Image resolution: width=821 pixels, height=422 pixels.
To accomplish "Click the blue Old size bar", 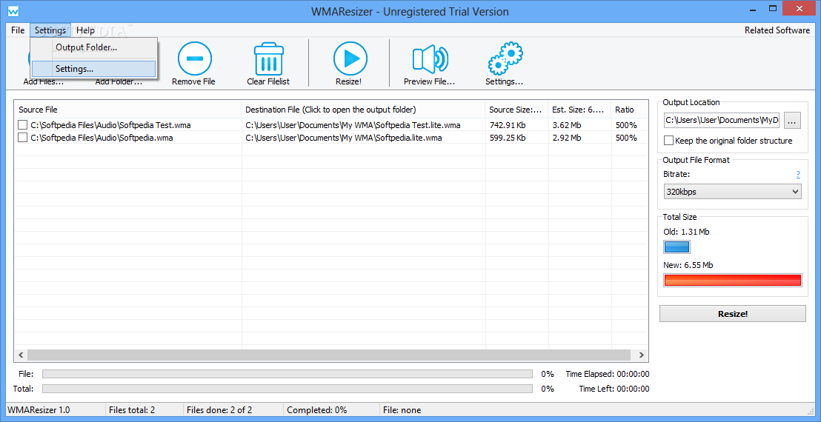I will coord(677,247).
